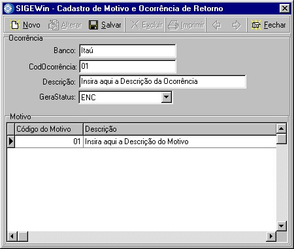The width and height of the screenshot is (294, 249).
Task: Open the GeraStatus dropdown arrow
Action: pos(167,97)
